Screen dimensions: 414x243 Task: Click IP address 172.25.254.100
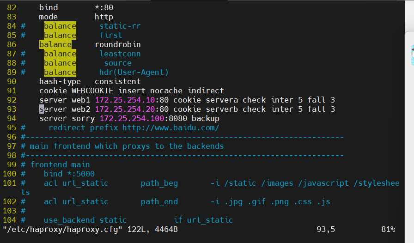(x=132, y=118)
